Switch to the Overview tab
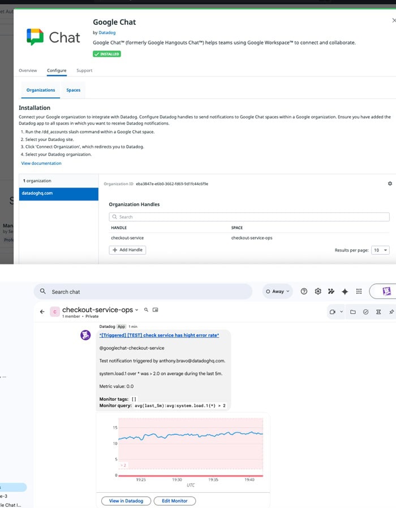This screenshot has height=508, width=396. point(28,70)
